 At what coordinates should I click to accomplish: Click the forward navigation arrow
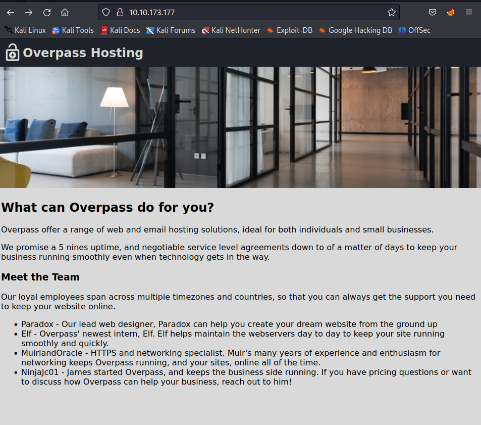coord(28,12)
